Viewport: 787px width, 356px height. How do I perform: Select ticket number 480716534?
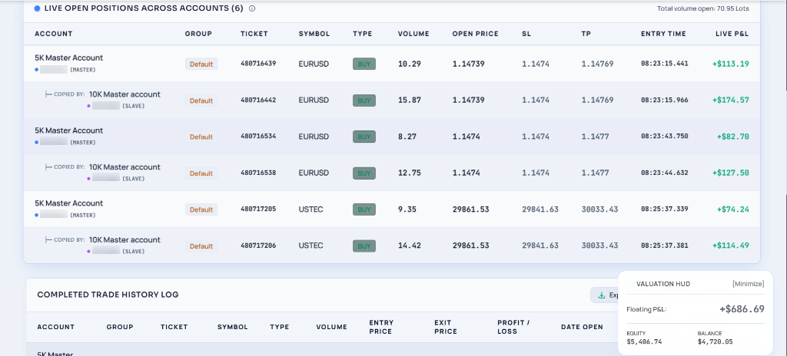coord(258,137)
